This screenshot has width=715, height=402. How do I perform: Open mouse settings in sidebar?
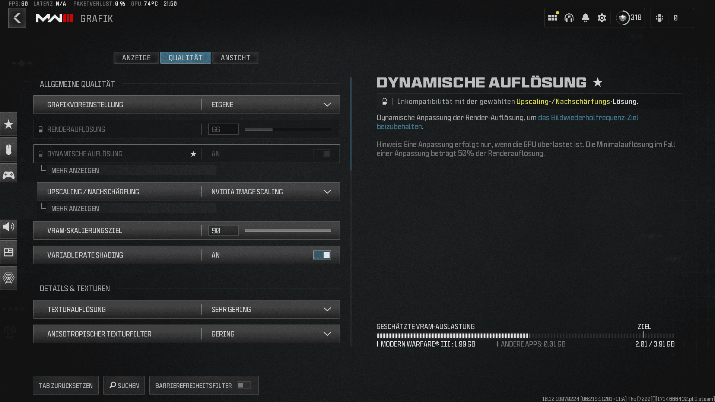pyautogui.click(x=9, y=150)
